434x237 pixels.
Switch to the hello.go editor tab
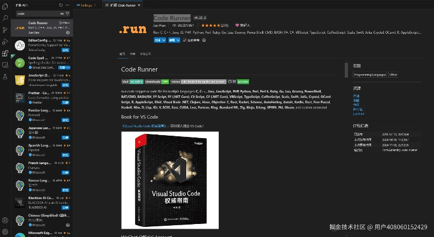pos(87,5)
